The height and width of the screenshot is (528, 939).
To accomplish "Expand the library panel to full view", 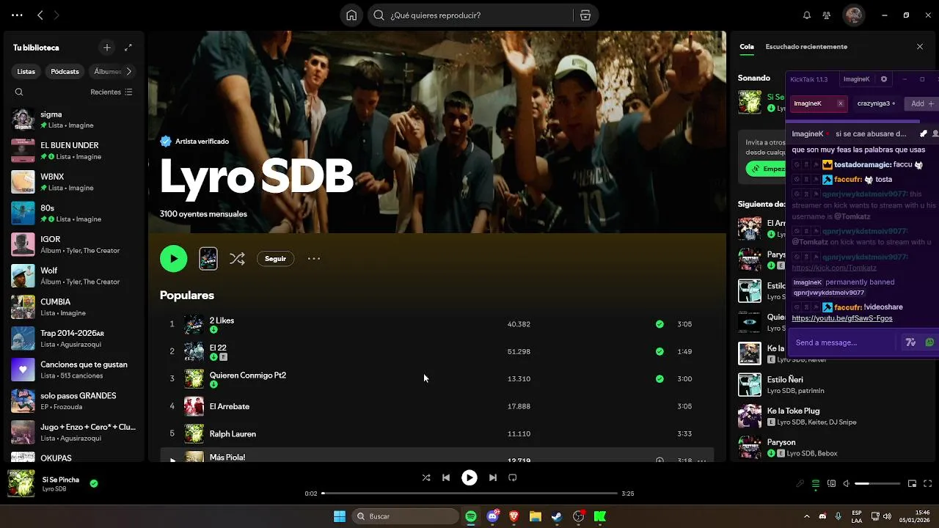I will click(128, 48).
